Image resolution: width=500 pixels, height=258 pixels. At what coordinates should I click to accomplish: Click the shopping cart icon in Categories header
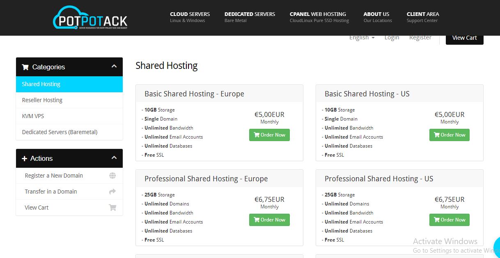pyautogui.click(x=25, y=67)
